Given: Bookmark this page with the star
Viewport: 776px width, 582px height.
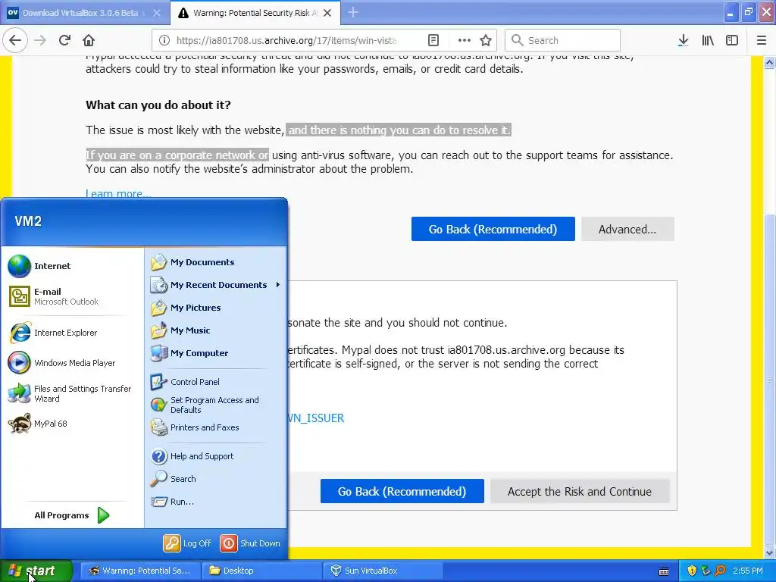Looking at the screenshot, I should tap(486, 40).
